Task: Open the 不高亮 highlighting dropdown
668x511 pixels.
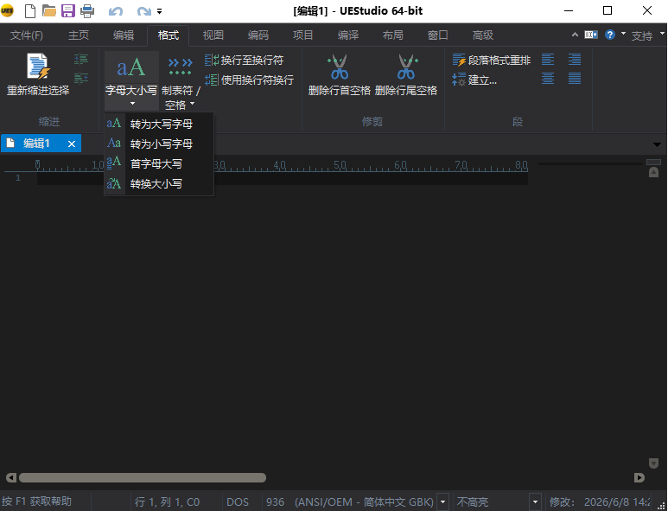Action: pyautogui.click(x=535, y=501)
